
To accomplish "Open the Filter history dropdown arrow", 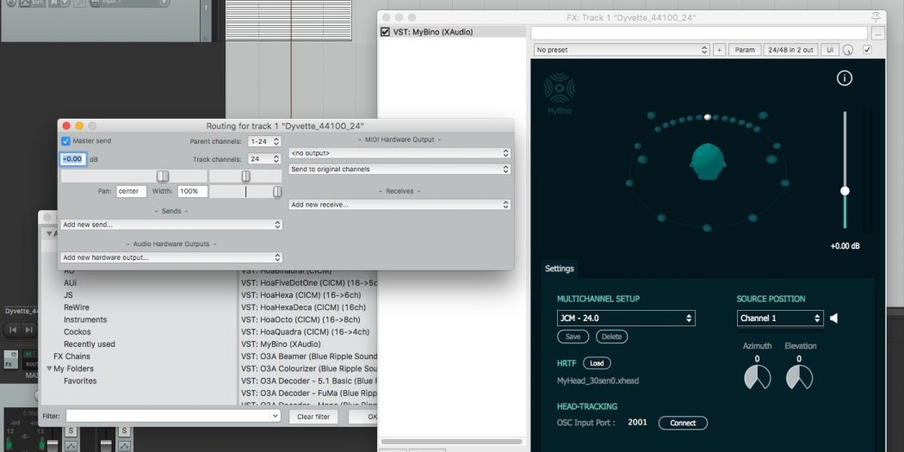I will click(275, 416).
